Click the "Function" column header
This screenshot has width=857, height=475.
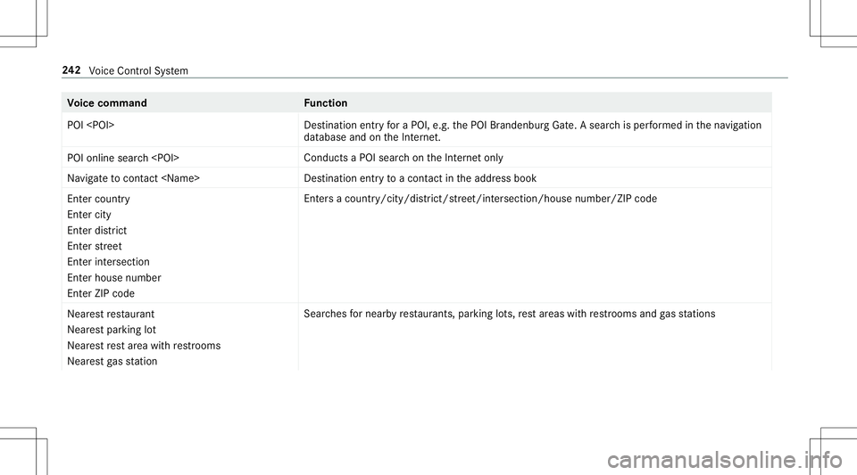click(x=326, y=103)
